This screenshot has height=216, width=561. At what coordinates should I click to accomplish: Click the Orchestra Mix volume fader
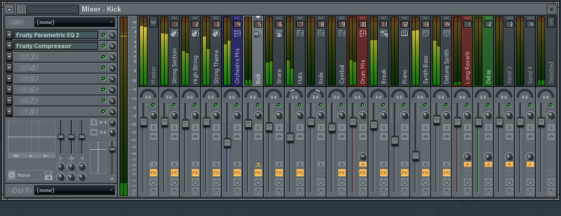227,143
